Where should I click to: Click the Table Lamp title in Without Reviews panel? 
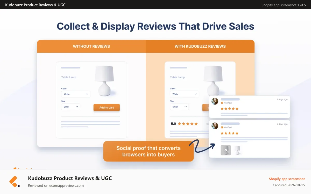tap(69, 77)
